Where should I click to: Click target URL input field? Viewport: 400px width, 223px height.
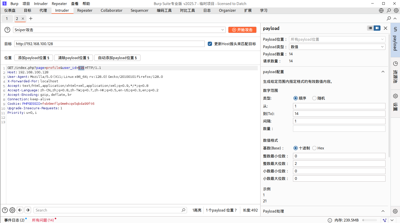click(x=109, y=44)
